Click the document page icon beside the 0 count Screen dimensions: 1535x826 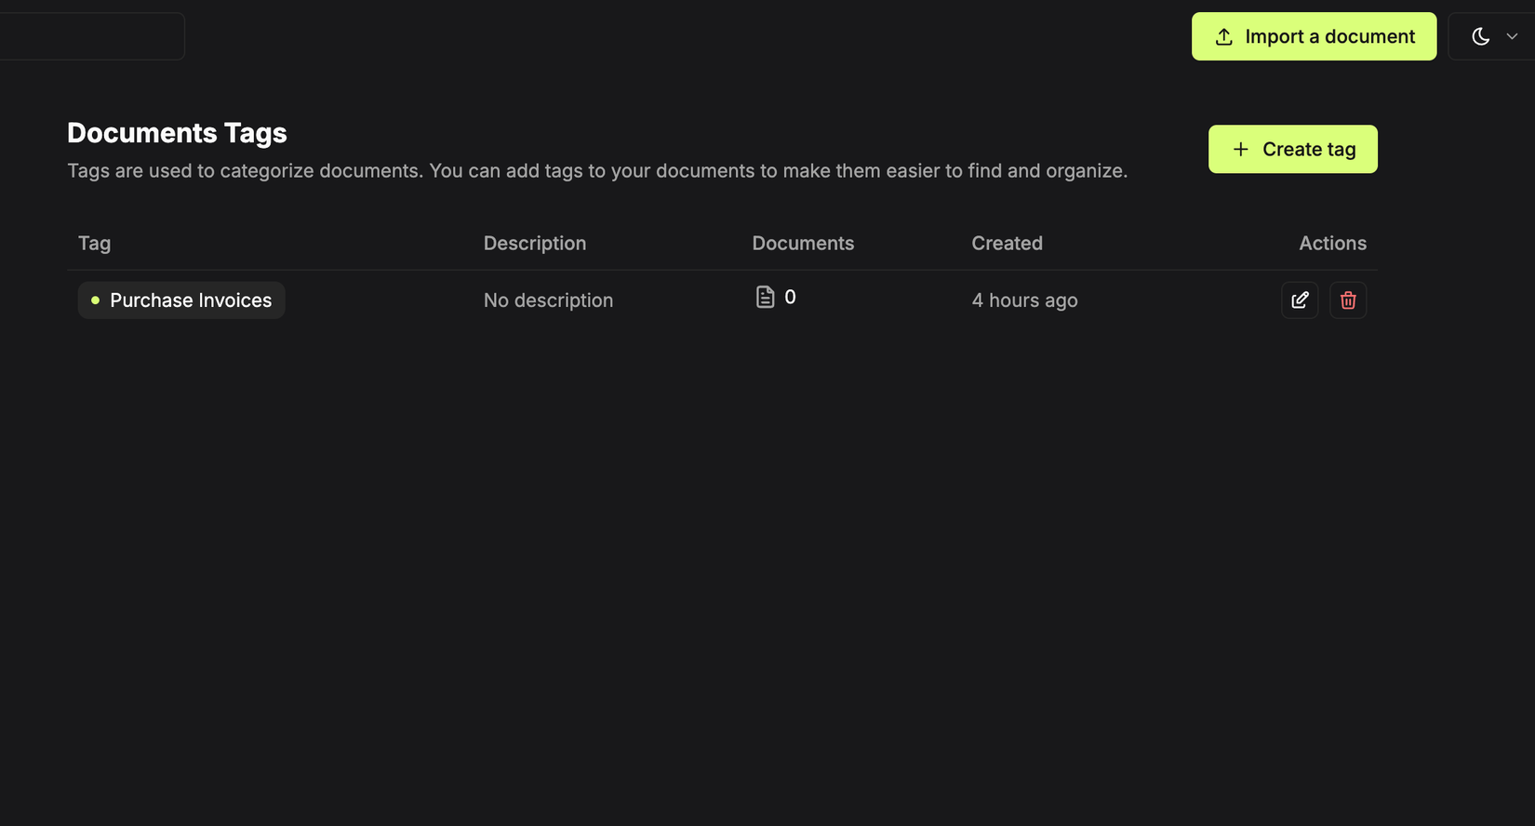(765, 296)
